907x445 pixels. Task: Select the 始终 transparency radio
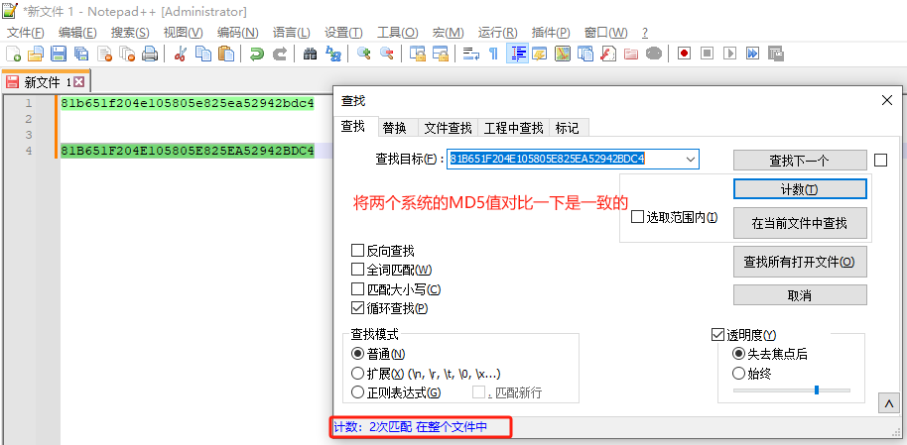click(738, 374)
